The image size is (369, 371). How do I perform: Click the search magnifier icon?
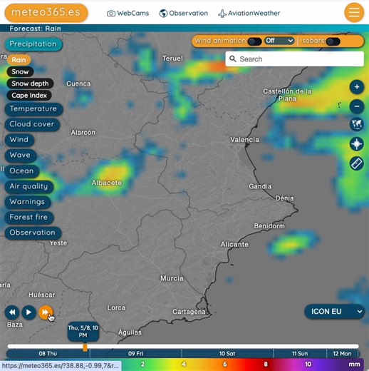click(233, 59)
